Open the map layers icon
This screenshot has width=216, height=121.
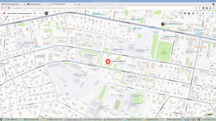pyautogui.click(x=197, y=13)
